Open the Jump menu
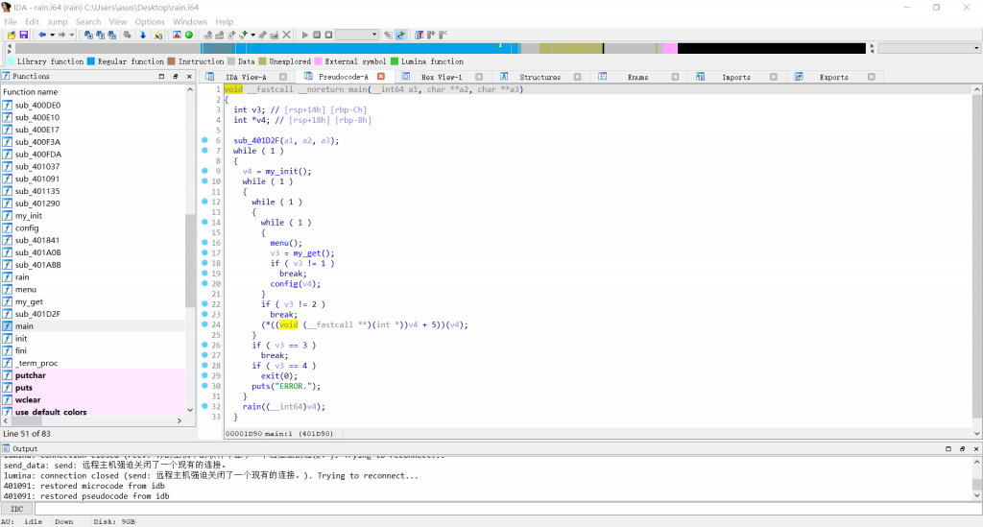Screen dimensions: 983x527 [x=57, y=21]
